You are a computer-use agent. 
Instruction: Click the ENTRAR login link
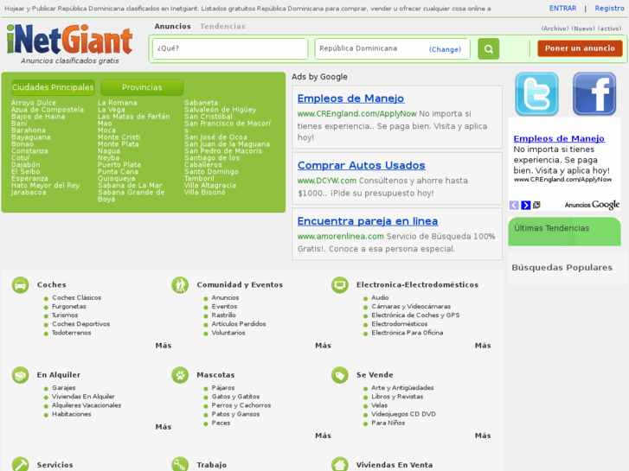tap(562, 9)
